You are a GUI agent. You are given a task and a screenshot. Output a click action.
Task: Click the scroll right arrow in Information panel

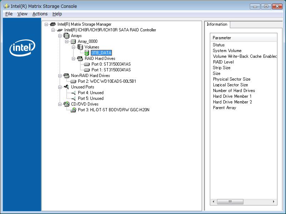(x=273, y=202)
